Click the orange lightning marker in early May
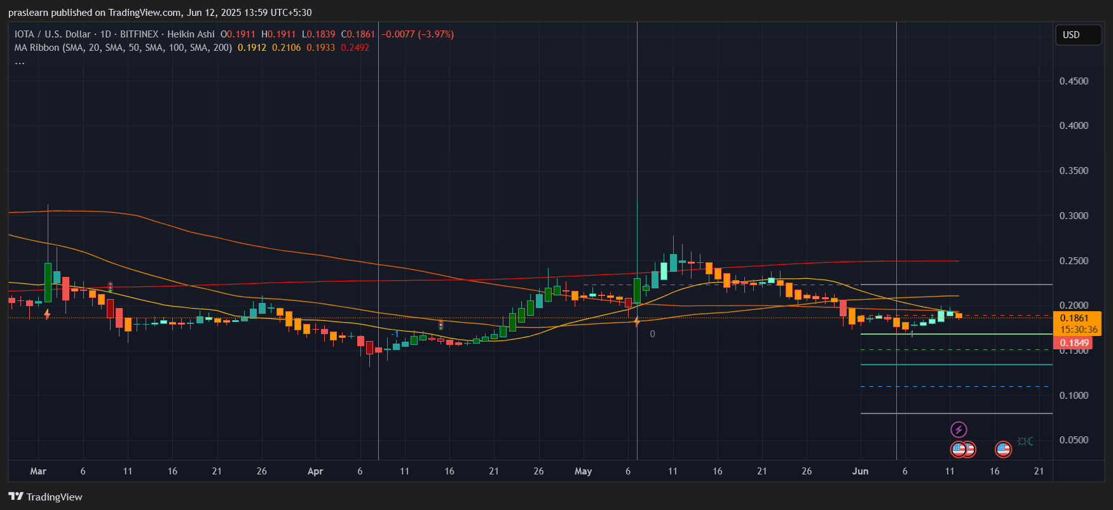1113x510 pixels. tap(637, 322)
